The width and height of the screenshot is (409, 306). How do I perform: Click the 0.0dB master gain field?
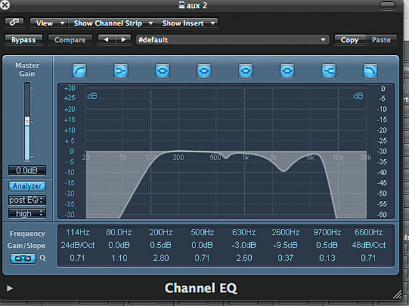pos(27,170)
